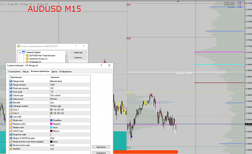This screenshot has width=252, height=154.
Task: Click the Magenta Maximum color swatch
Action: (51, 124)
